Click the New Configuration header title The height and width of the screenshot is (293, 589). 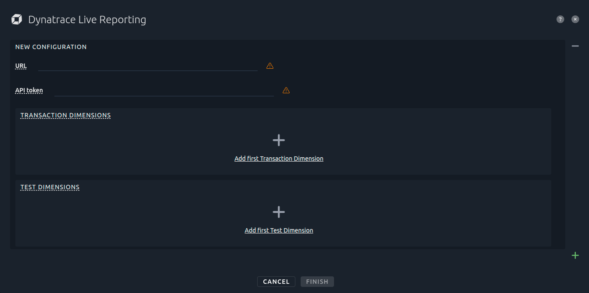pyautogui.click(x=51, y=47)
